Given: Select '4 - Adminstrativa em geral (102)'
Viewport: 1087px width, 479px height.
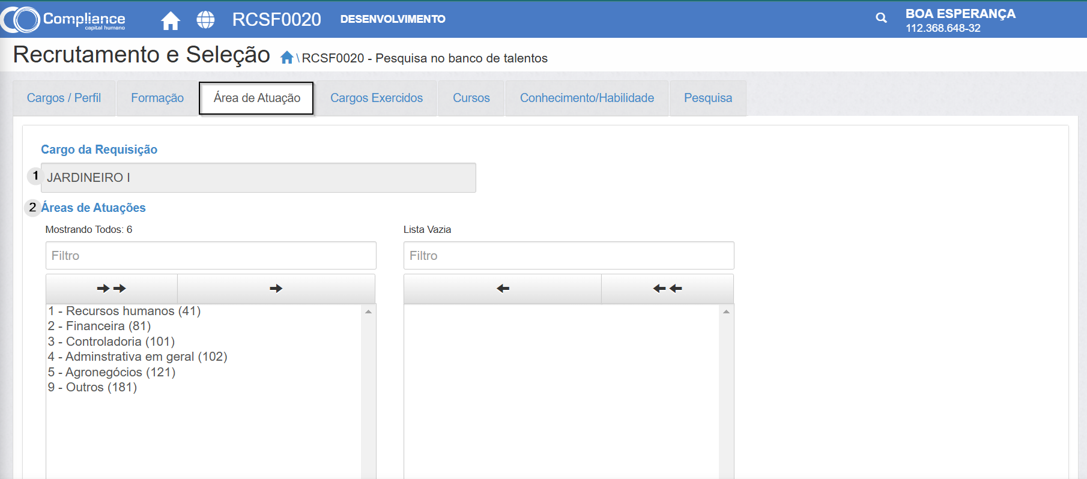Looking at the screenshot, I should [x=138, y=357].
